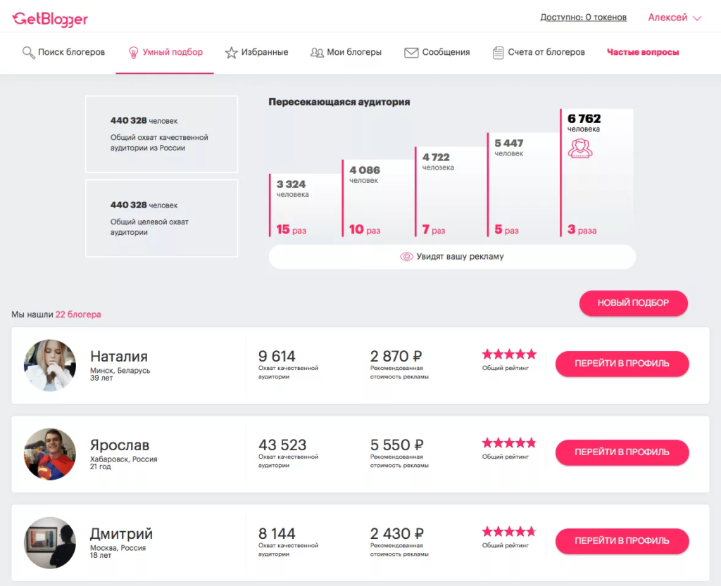Click the people icon beside Мои блогеры
Viewport: 721px width, 586px height.
318,52
